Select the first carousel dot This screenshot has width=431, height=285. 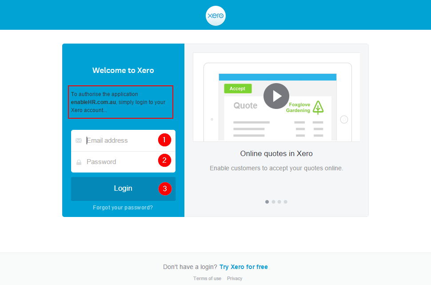click(x=267, y=202)
